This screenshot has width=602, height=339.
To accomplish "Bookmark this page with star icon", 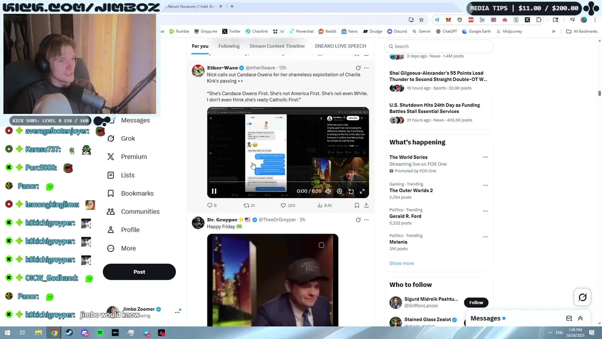I will click(x=421, y=20).
